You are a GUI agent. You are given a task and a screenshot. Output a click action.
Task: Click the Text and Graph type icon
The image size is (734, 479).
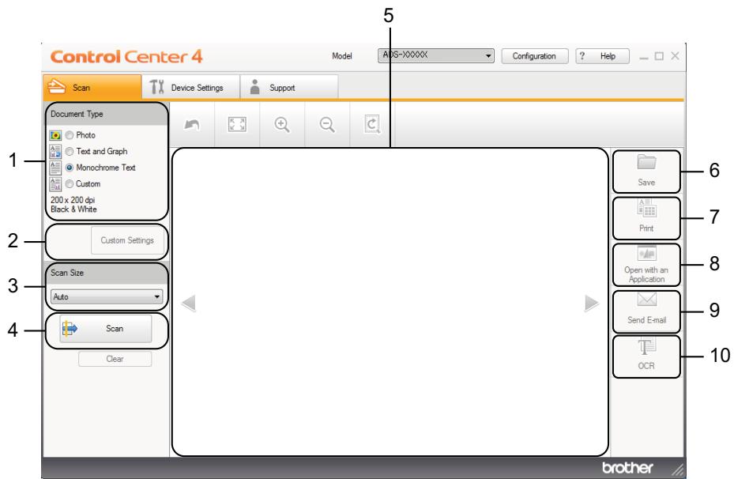(55, 151)
